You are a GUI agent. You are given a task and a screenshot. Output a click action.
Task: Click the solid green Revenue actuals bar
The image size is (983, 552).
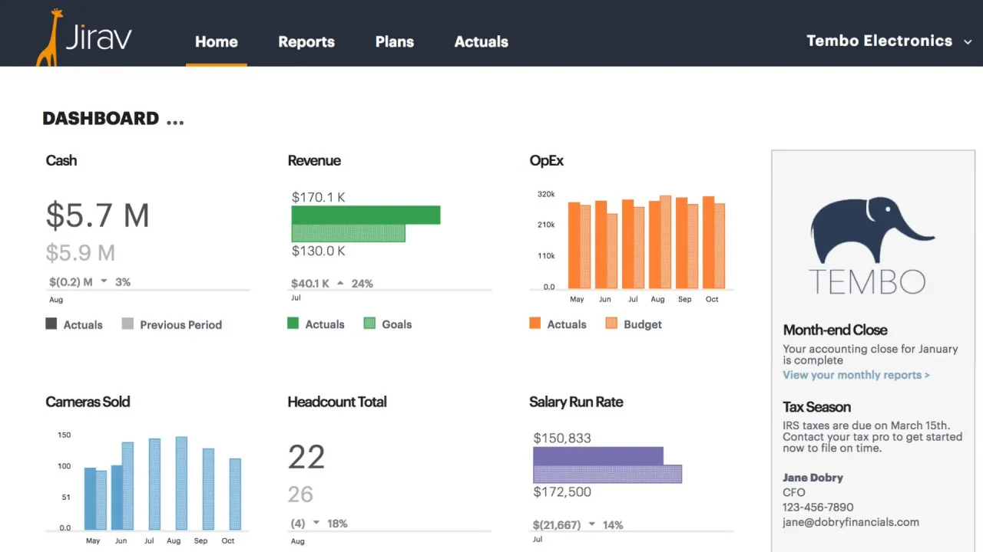pyautogui.click(x=366, y=215)
